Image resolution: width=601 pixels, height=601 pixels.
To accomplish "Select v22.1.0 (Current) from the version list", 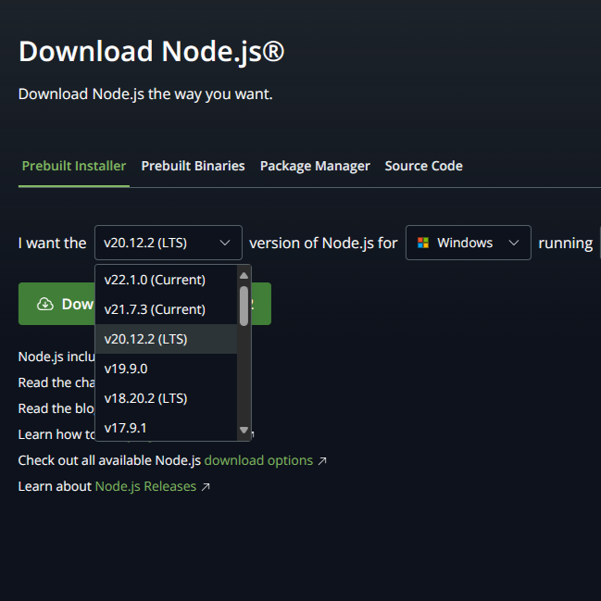I will click(x=155, y=280).
